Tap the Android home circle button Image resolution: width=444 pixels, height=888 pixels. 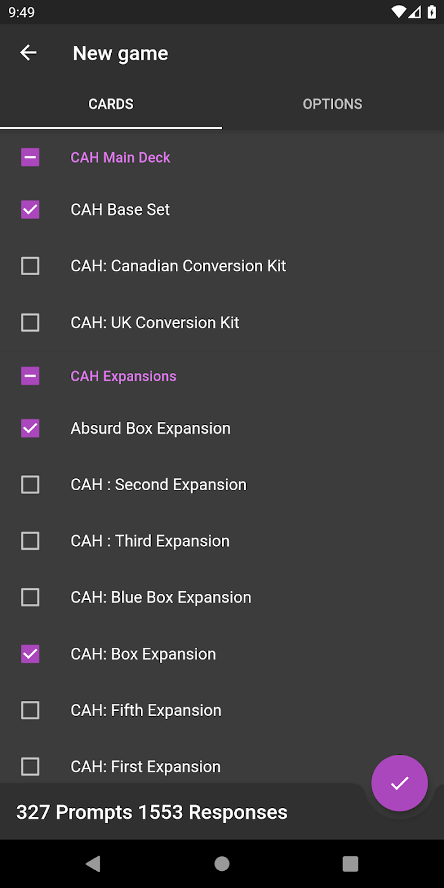pyautogui.click(x=222, y=863)
